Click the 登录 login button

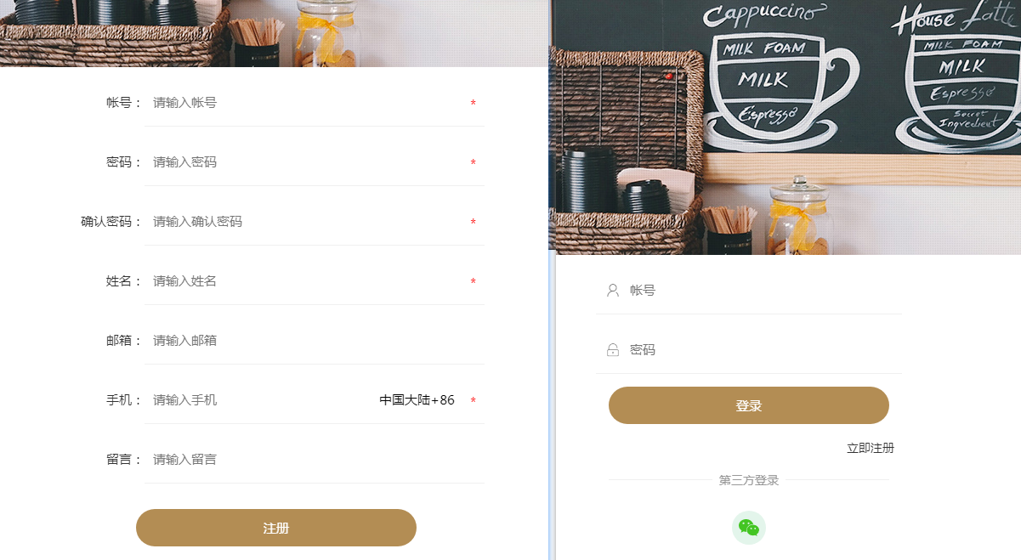point(749,405)
